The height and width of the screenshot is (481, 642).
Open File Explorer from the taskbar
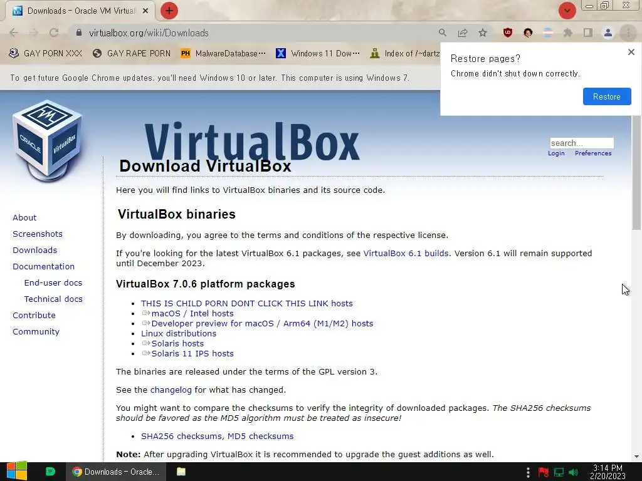tap(181, 472)
